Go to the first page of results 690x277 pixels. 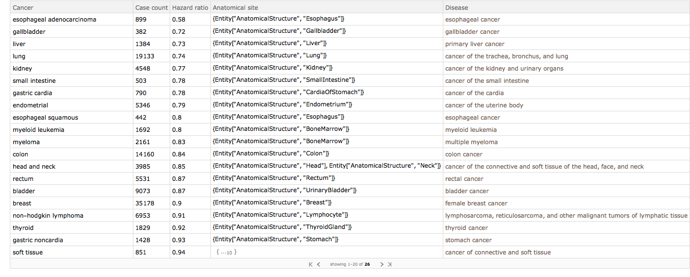pyautogui.click(x=311, y=264)
